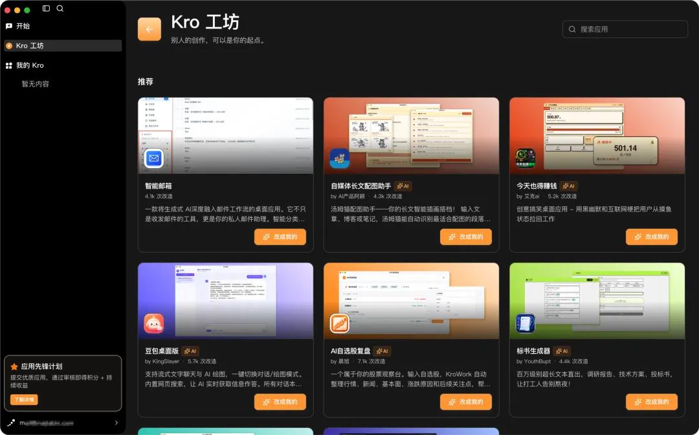This screenshot has height=435, width=699.
Task: Click the 7.1k 次改造 count
Action: (x=372, y=361)
